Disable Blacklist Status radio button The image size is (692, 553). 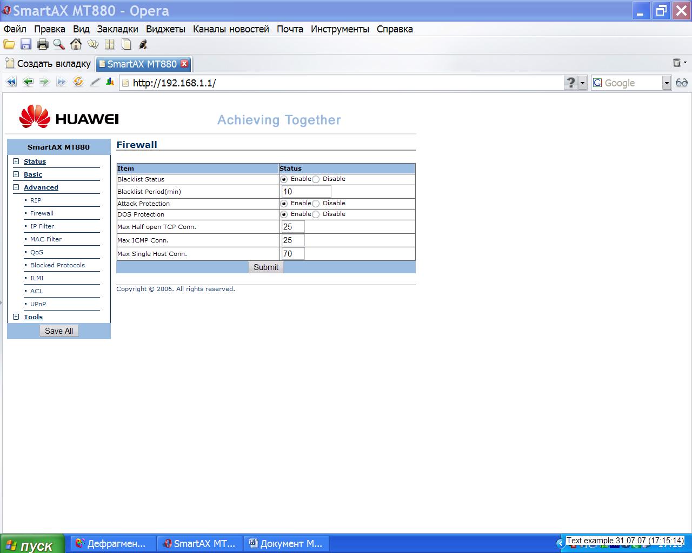[316, 179]
